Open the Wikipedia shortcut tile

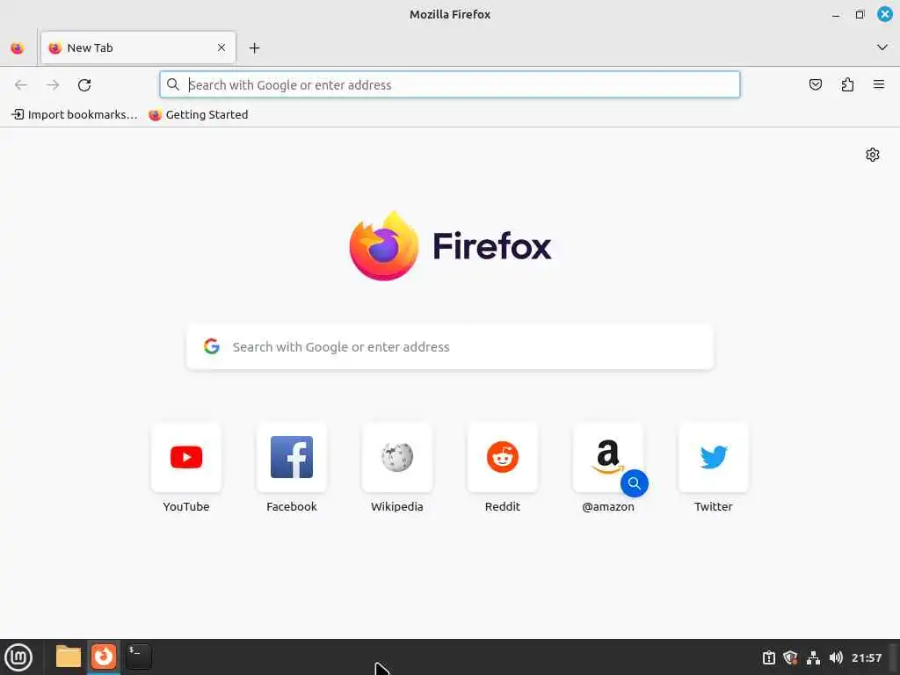click(397, 457)
